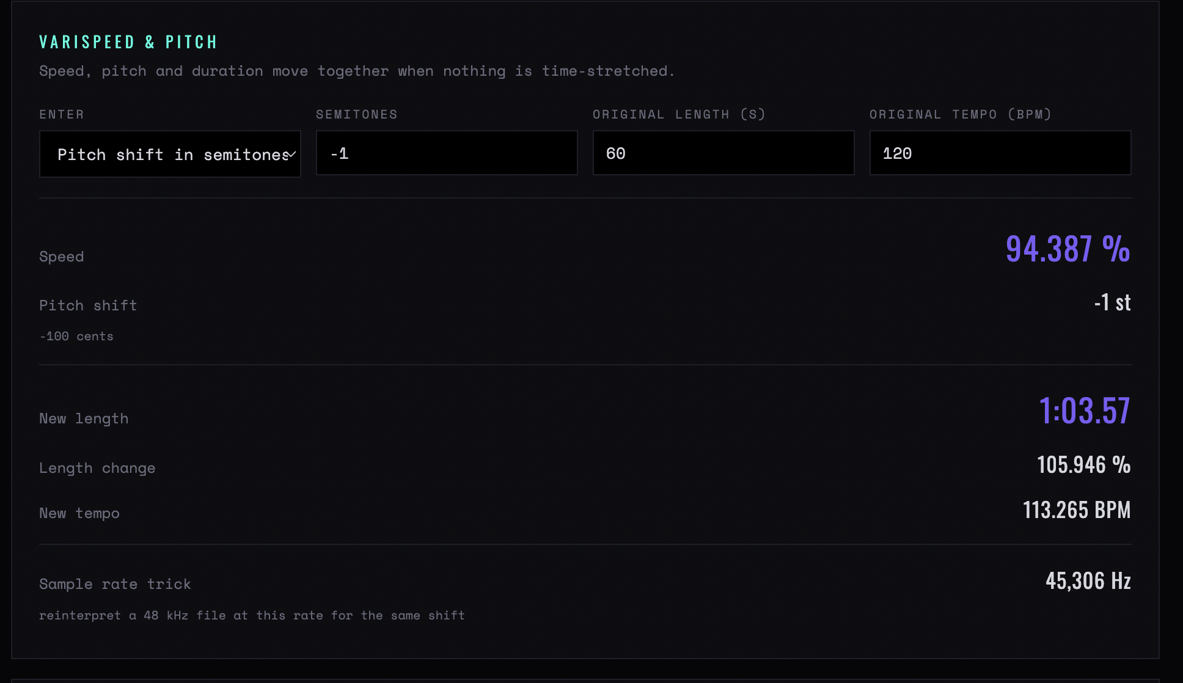The height and width of the screenshot is (683, 1183).
Task: Click the Sample rate trick label
Action: [x=115, y=584]
